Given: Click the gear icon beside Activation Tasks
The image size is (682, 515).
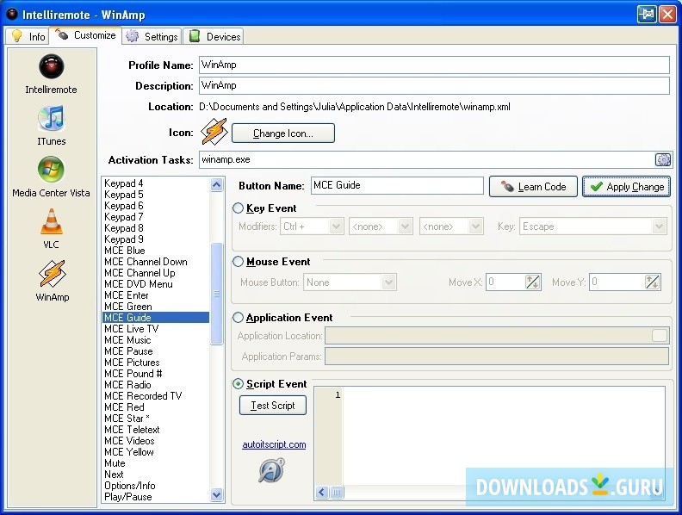Looking at the screenshot, I should point(663,159).
